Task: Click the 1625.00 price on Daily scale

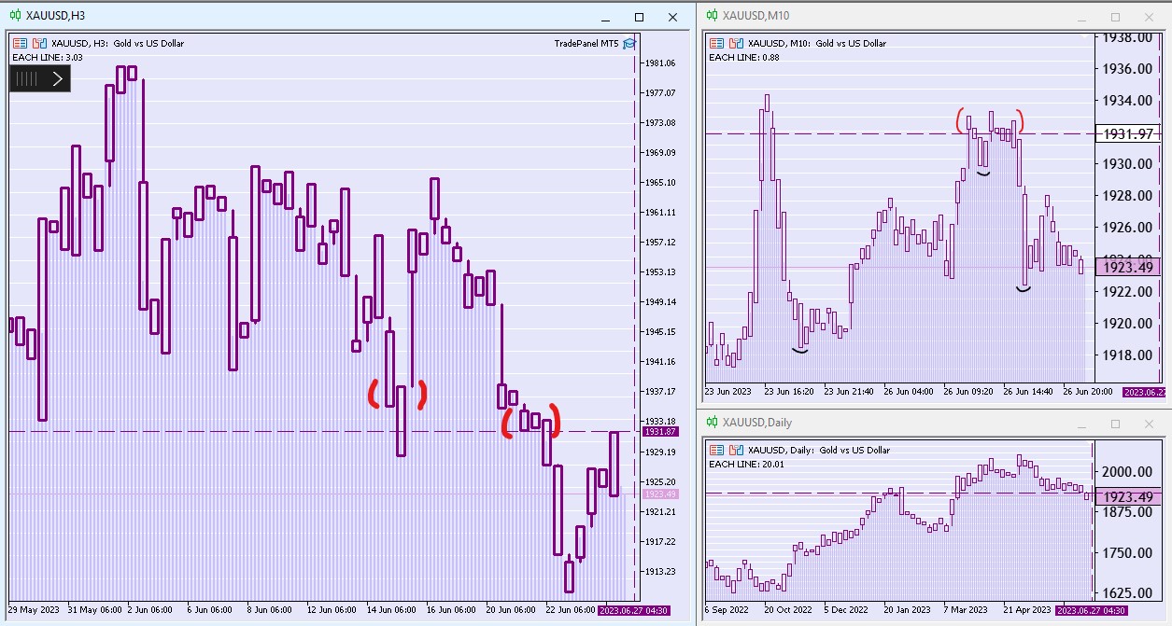Action: click(x=1126, y=592)
